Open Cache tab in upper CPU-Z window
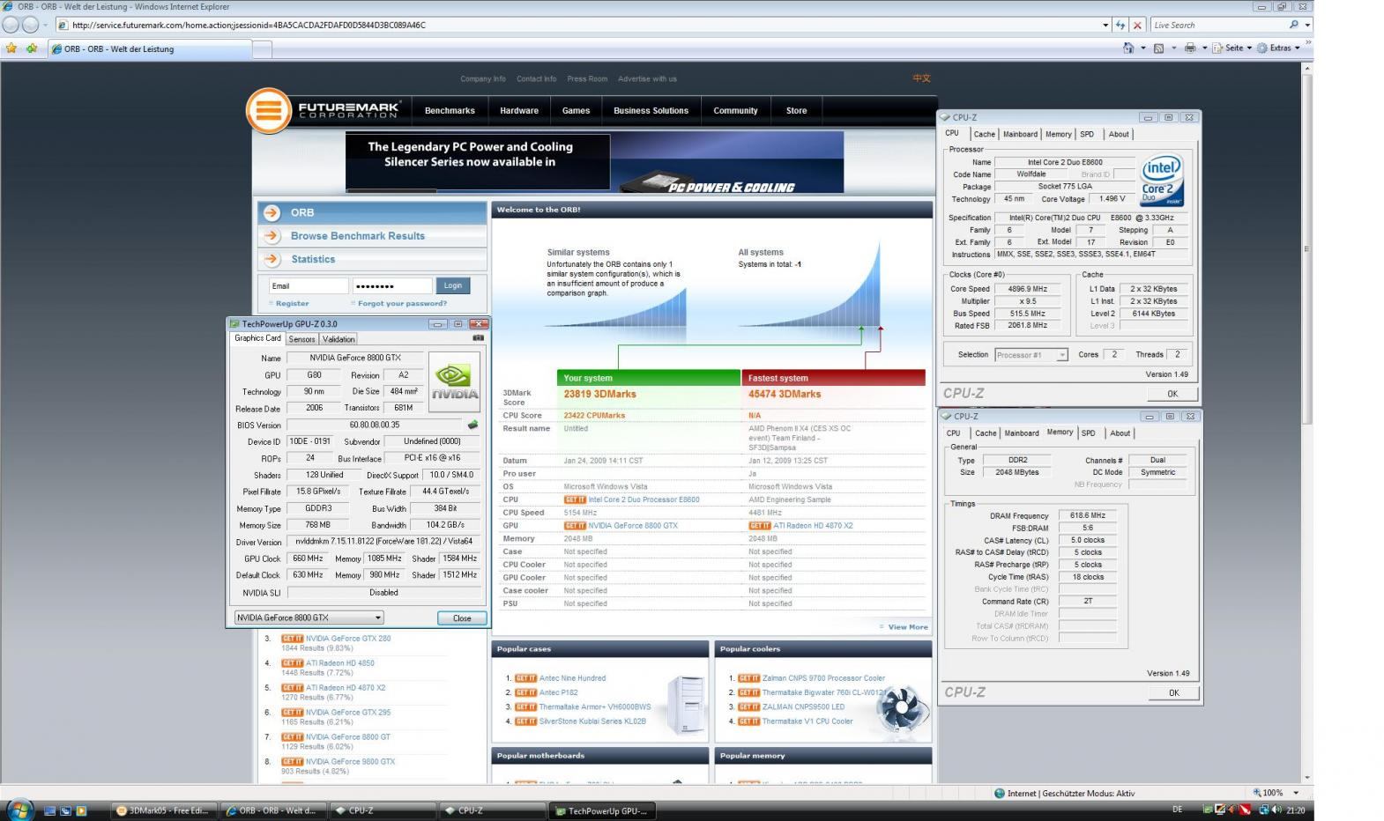Viewport: 1384px width, 821px height. pos(984,135)
